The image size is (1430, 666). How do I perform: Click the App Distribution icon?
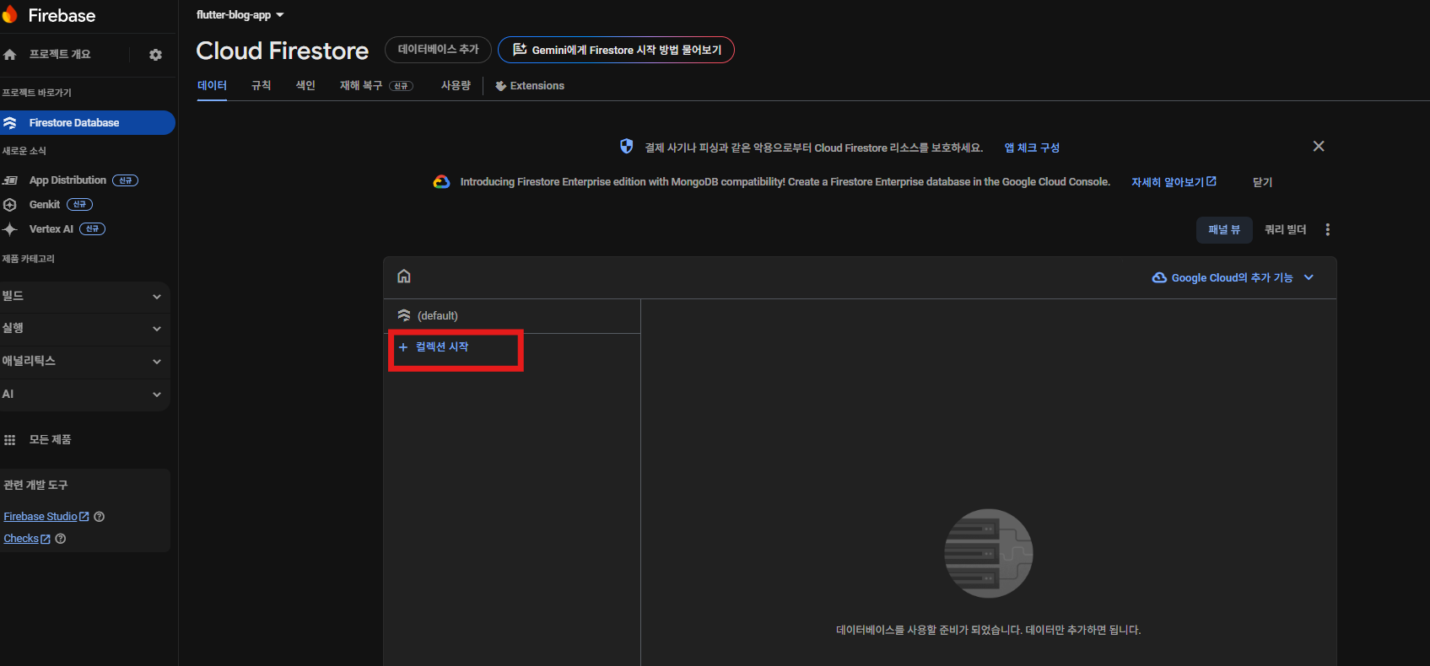[x=10, y=180]
